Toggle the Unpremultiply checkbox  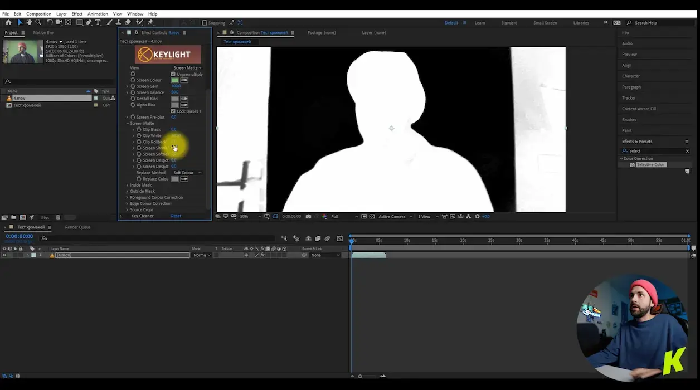point(173,74)
